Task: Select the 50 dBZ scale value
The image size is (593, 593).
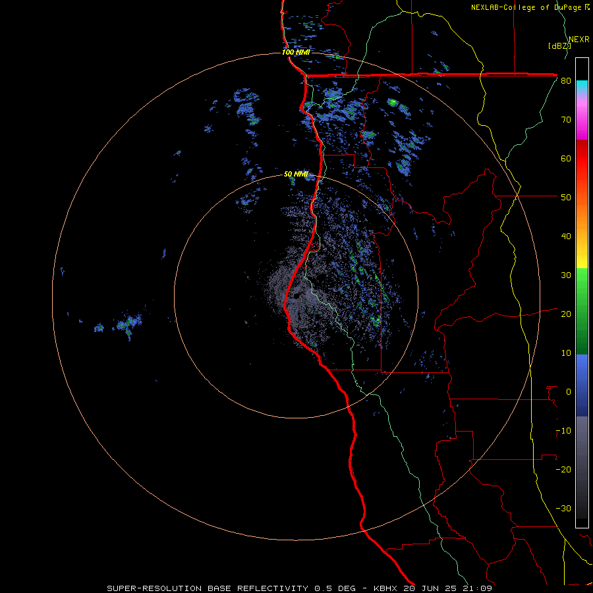Action: 566,198
